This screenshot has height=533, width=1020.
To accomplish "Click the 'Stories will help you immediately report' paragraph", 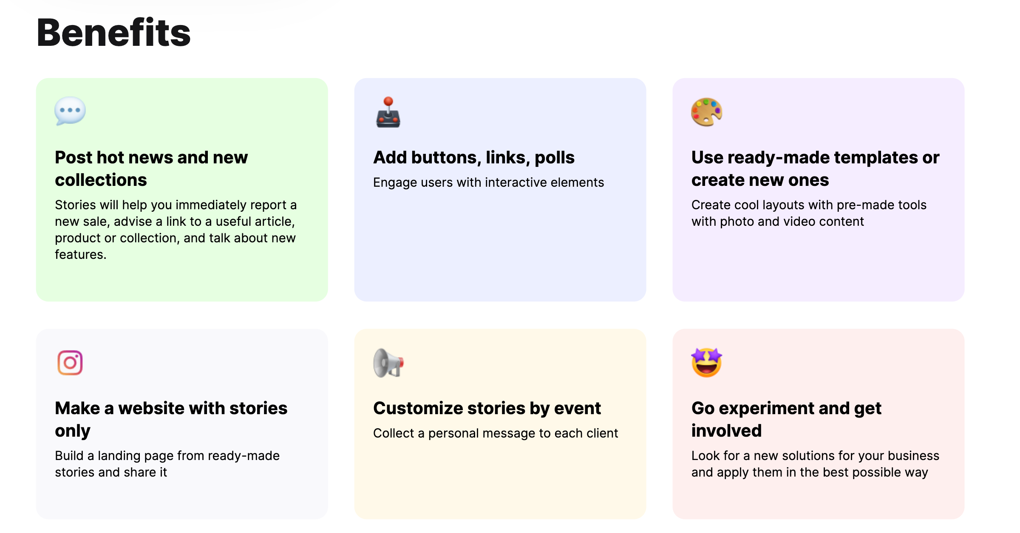I will coord(176,230).
